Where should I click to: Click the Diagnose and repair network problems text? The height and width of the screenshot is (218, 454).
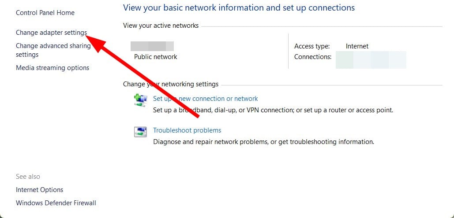pos(263,142)
